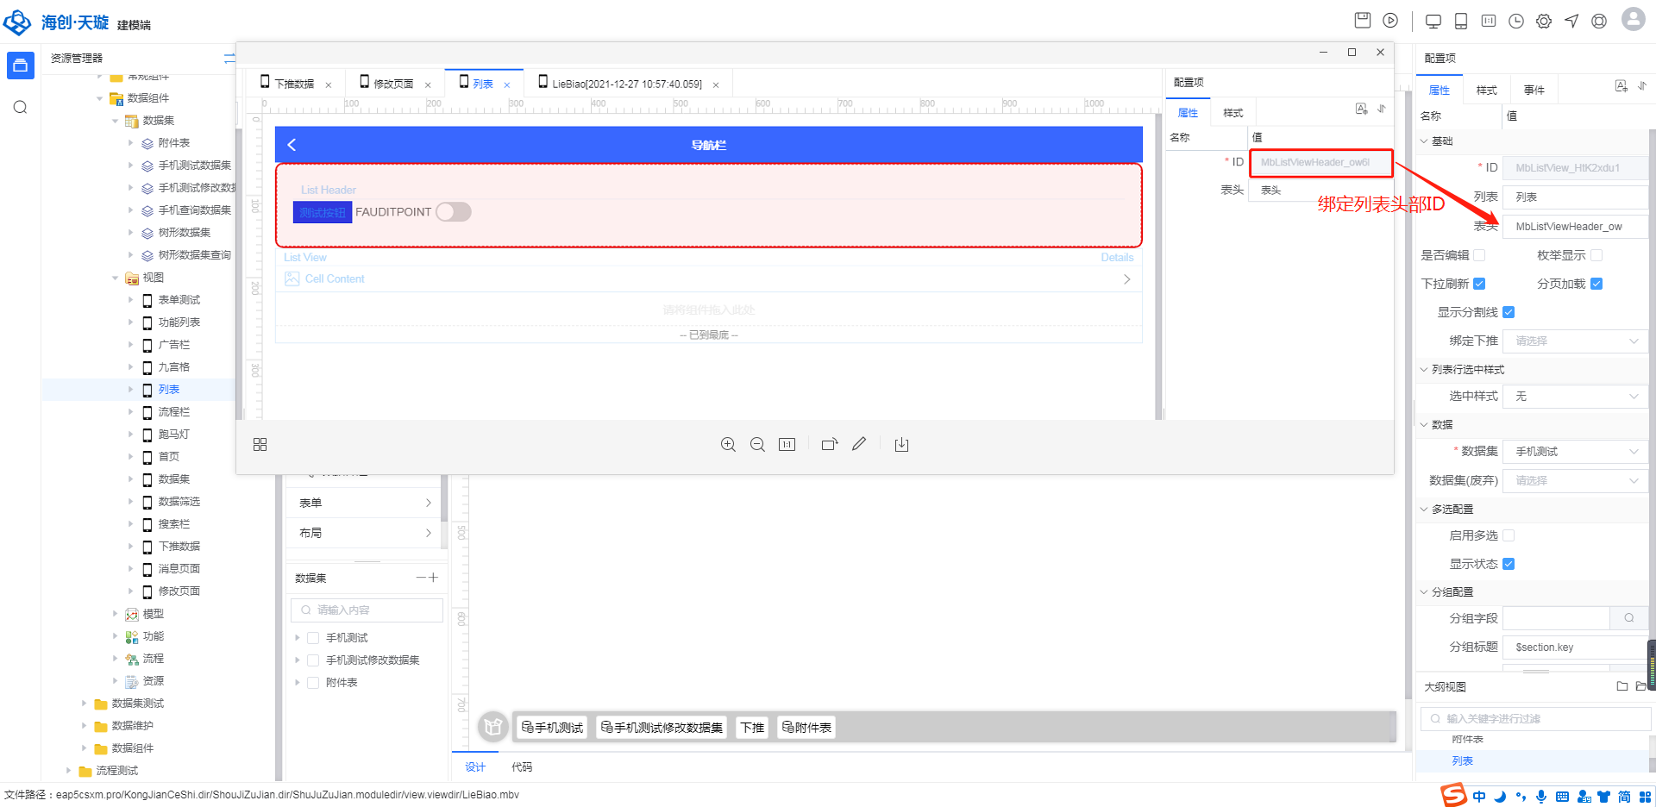Expand the 表单 component category
The height and width of the screenshot is (807, 1656).
pyautogui.click(x=365, y=503)
